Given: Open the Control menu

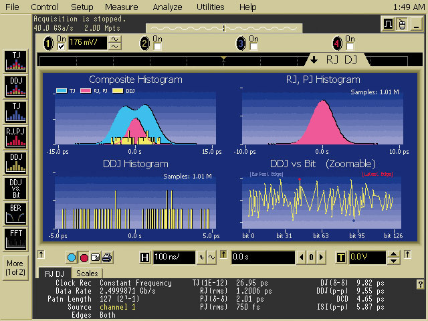Looking at the screenshot, I should (x=45, y=7).
